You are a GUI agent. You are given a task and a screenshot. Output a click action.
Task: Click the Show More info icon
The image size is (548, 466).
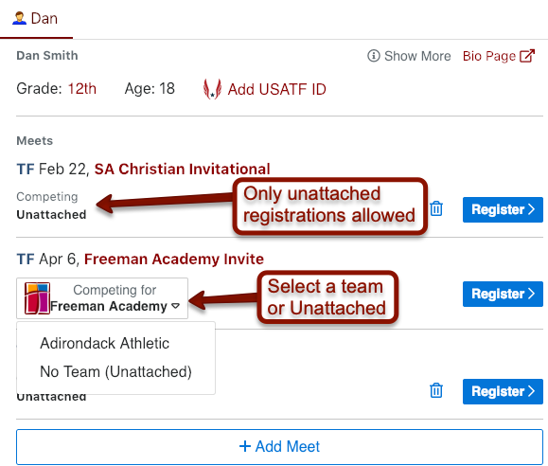tap(374, 56)
